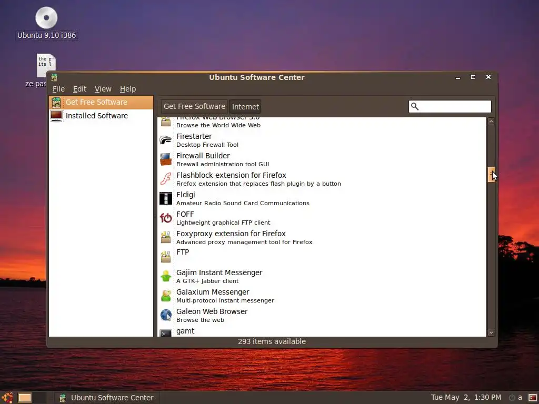Select Installed Software in sidebar
This screenshot has width=539, height=404.
(101, 116)
